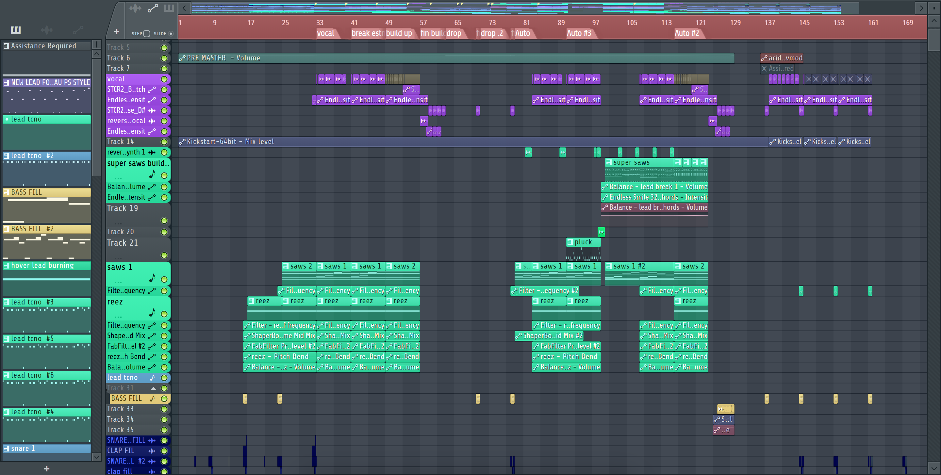The image size is (941, 475).
Task: Click the down arrow of playlist vertical scrollbar
Action: [x=934, y=468]
